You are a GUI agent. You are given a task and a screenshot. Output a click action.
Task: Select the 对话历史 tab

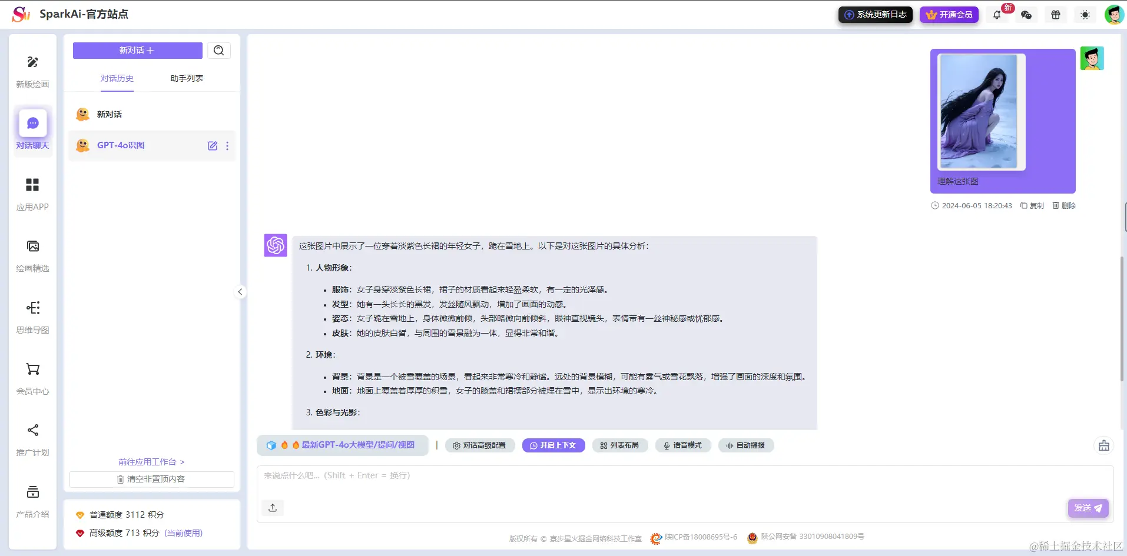point(117,78)
